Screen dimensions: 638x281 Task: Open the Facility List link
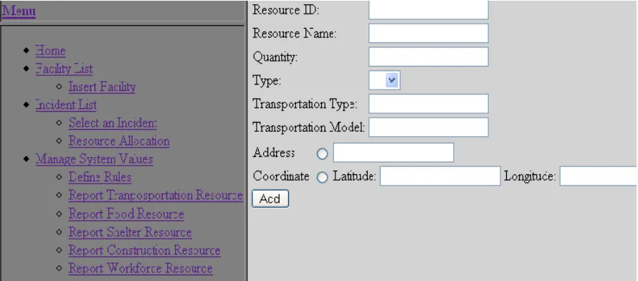65,69
